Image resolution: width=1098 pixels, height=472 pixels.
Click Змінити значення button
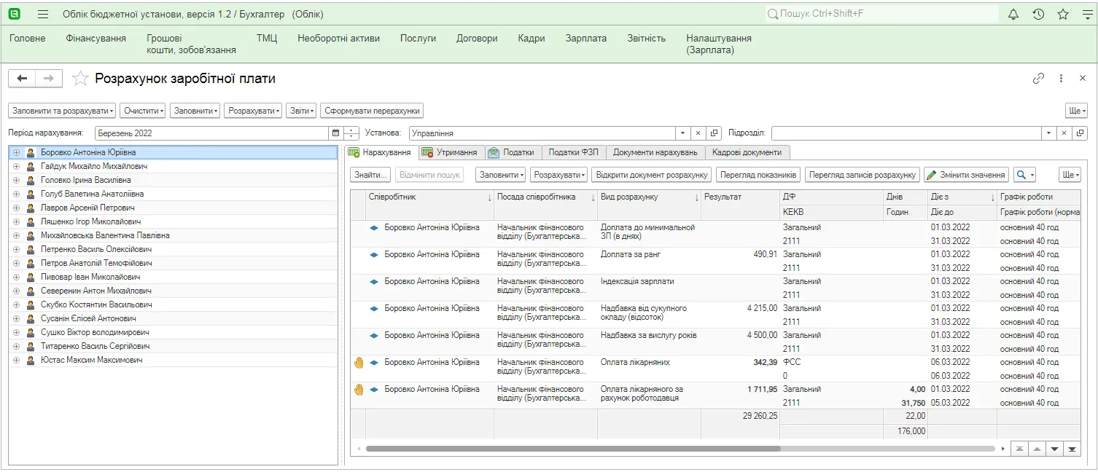(x=966, y=175)
